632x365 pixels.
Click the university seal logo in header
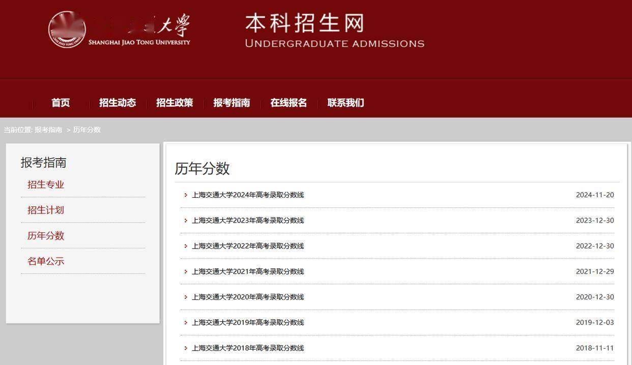tap(67, 29)
